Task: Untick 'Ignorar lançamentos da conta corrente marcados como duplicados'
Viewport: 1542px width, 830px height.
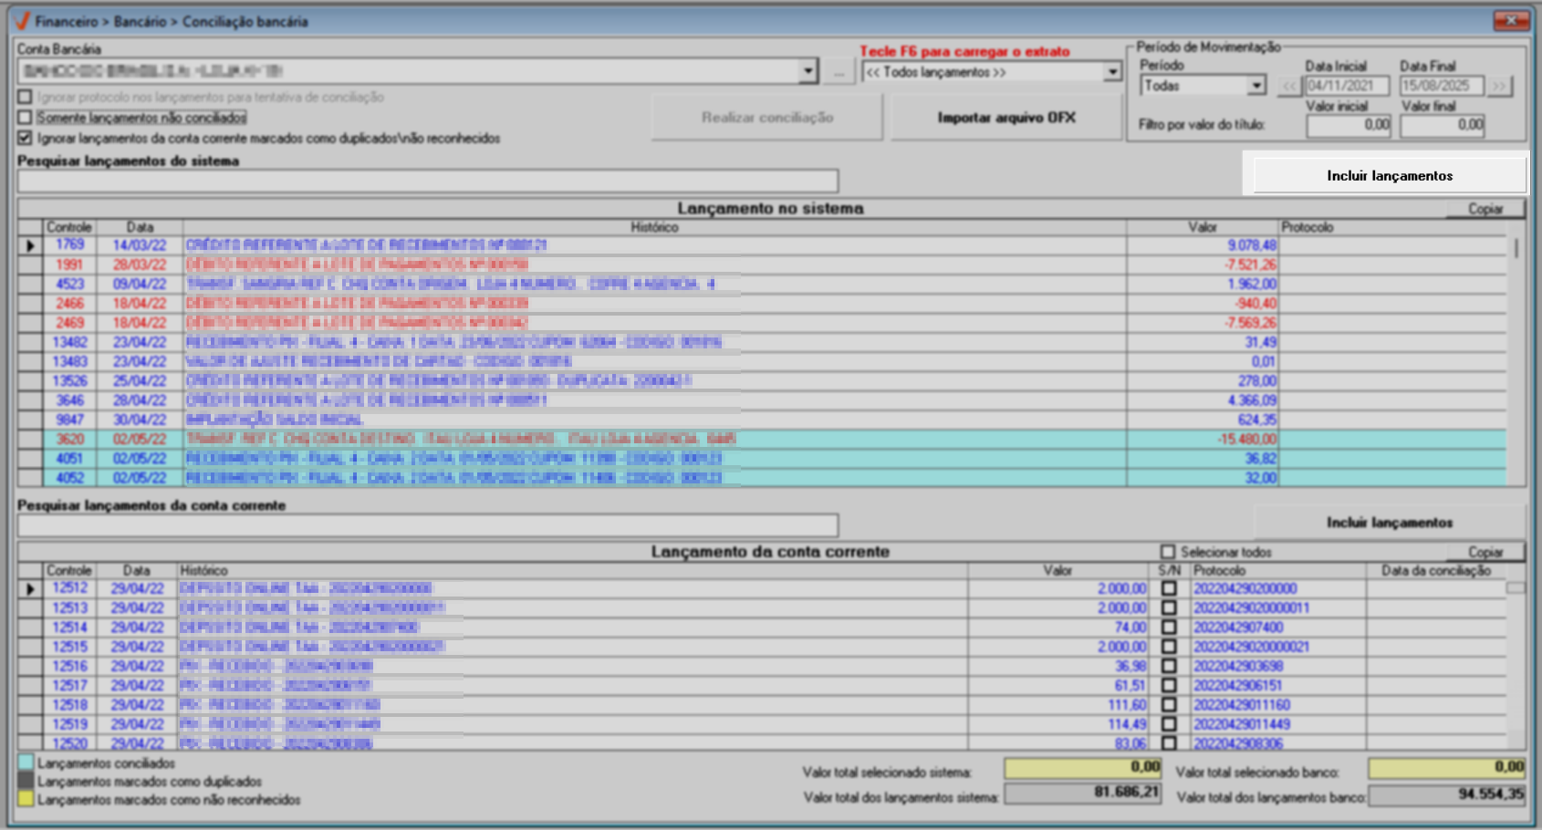Action: point(26,138)
